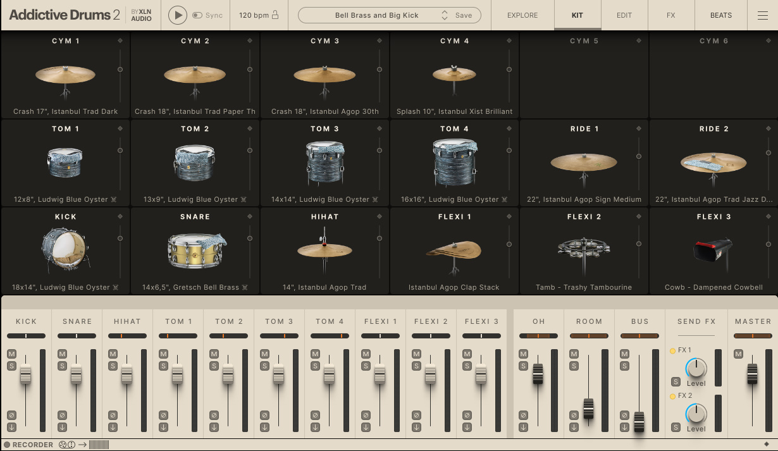Click the FX 1 Level knob
Viewport: 778px width, 451px height.
pos(696,368)
